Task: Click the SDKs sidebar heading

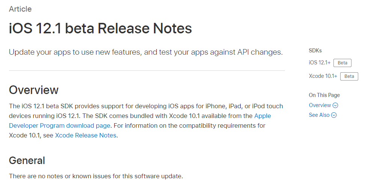Action: pos(315,51)
